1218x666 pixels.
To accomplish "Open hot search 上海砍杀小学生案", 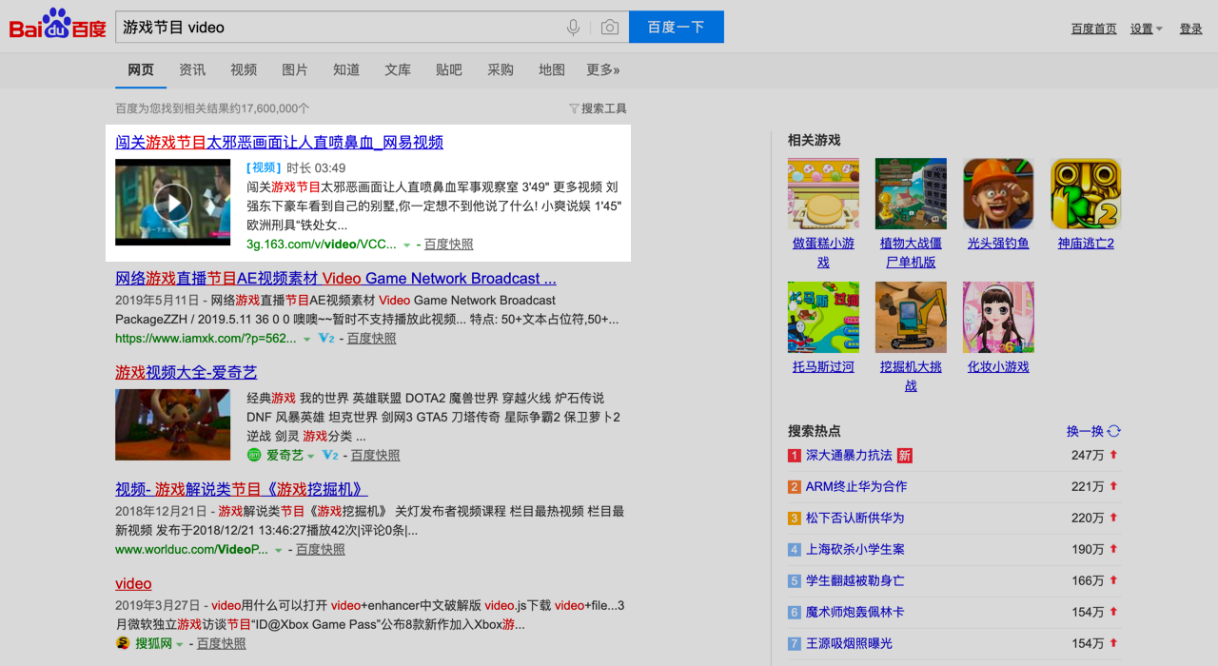I will (x=855, y=549).
